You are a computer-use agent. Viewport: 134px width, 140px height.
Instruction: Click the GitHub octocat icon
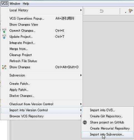coord(85,122)
